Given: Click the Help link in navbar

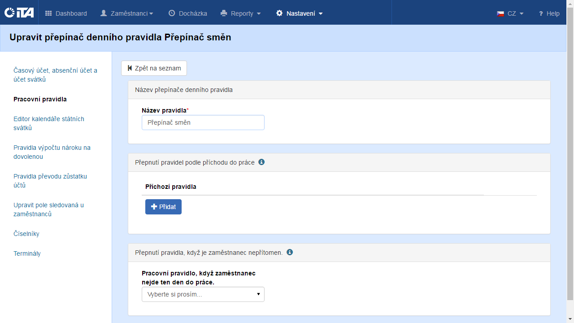Looking at the screenshot, I should pos(549,13).
